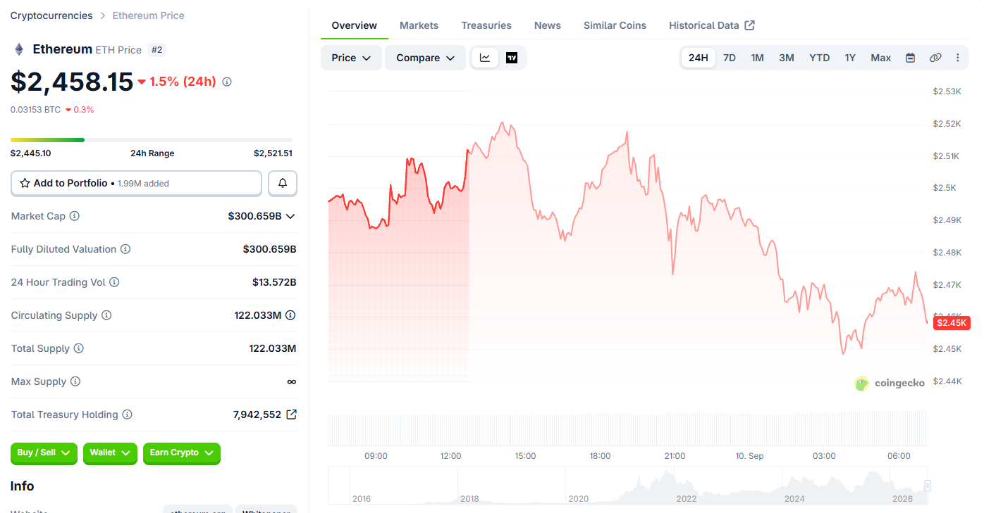Switch to the Treasuries tab
This screenshot has width=984, height=513.
(x=486, y=25)
